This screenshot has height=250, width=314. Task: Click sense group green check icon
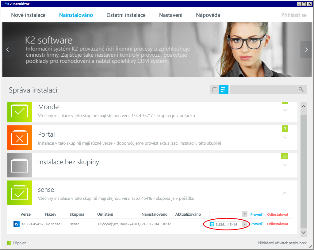(x=20, y=193)
